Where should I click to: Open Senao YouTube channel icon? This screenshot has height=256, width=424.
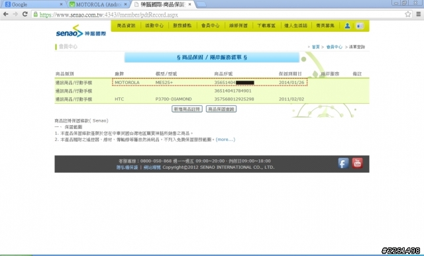coord(357,163)
